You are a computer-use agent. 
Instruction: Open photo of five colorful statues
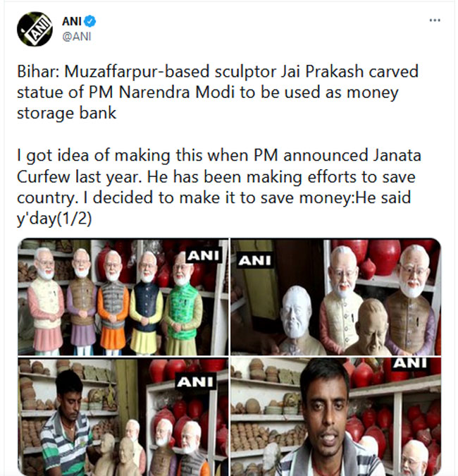click(123, 297)
